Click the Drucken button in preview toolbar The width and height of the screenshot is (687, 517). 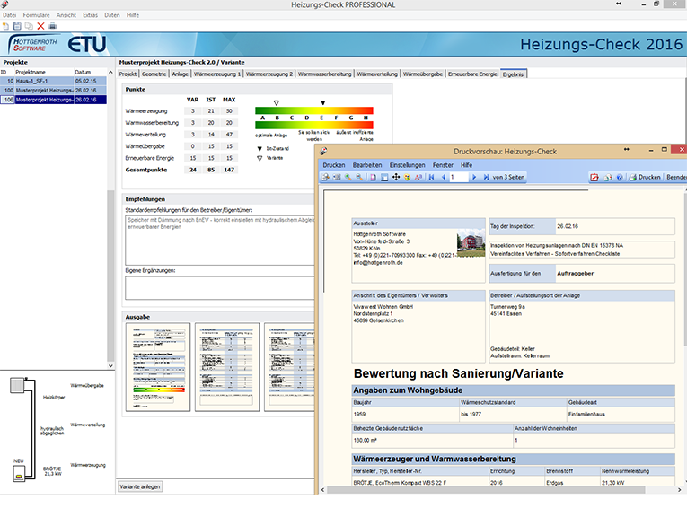coord(644,178)
